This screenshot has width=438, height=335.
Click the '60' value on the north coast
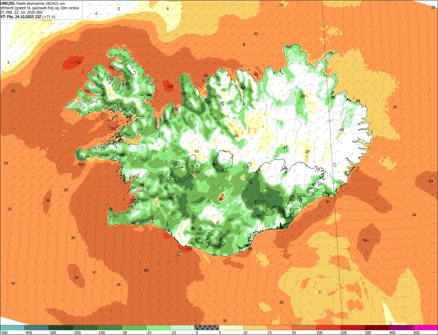(256, 74)
